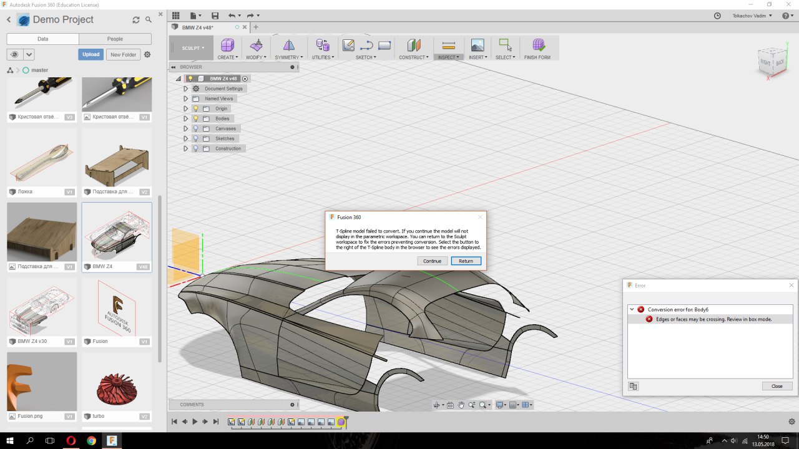The height and width of the screenshot is (449, 799).
Task: Expand Document Settings in browser
Action: coord(185,89)
